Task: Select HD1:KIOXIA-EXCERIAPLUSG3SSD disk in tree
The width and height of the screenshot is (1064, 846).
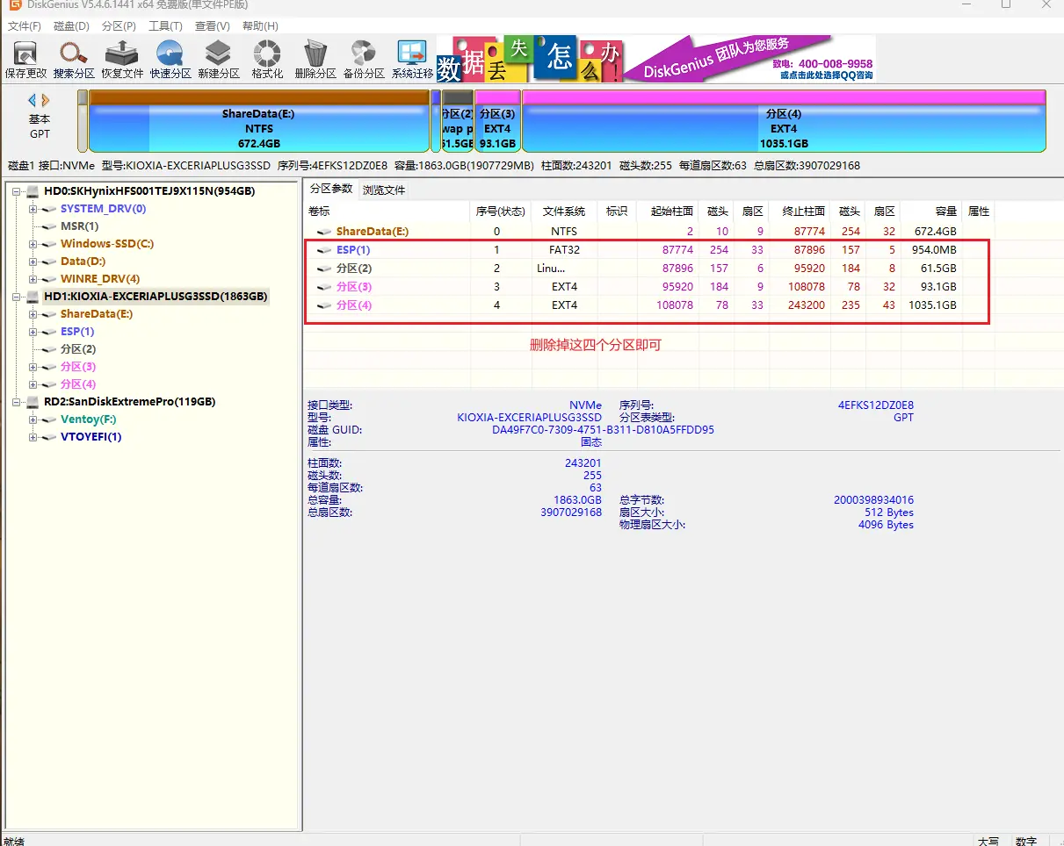Action: tap(156, 297)
